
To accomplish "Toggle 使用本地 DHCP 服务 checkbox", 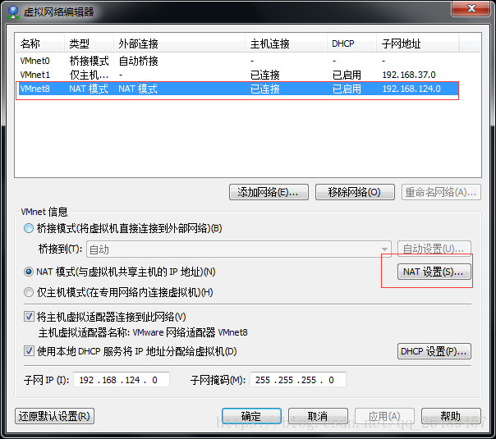I will pyautogui.click(x=29, y=351).
